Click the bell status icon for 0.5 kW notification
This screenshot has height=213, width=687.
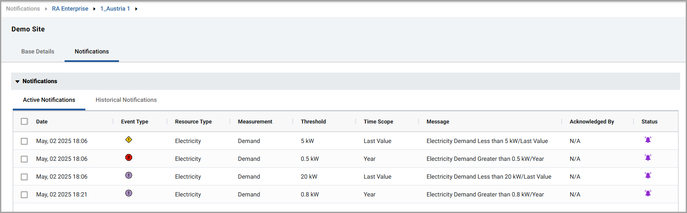point(648,157)
